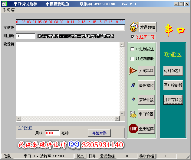The width and height of the screenshot is (191, 160).
Task: Click the receive area scroll-left arrow
Action: pyautogui.click(x=19, y=118)
